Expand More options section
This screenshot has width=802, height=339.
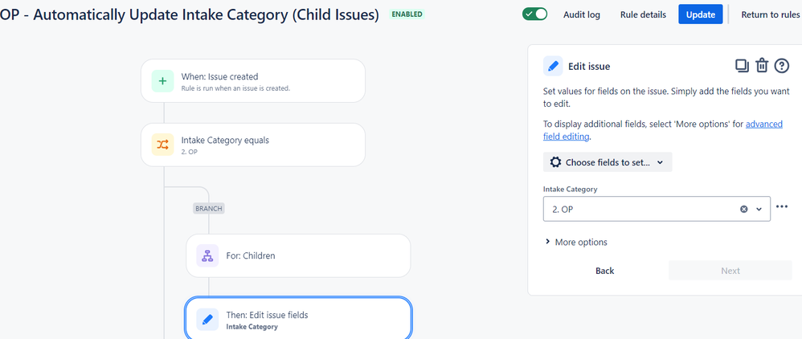click(x=575, y=242)
